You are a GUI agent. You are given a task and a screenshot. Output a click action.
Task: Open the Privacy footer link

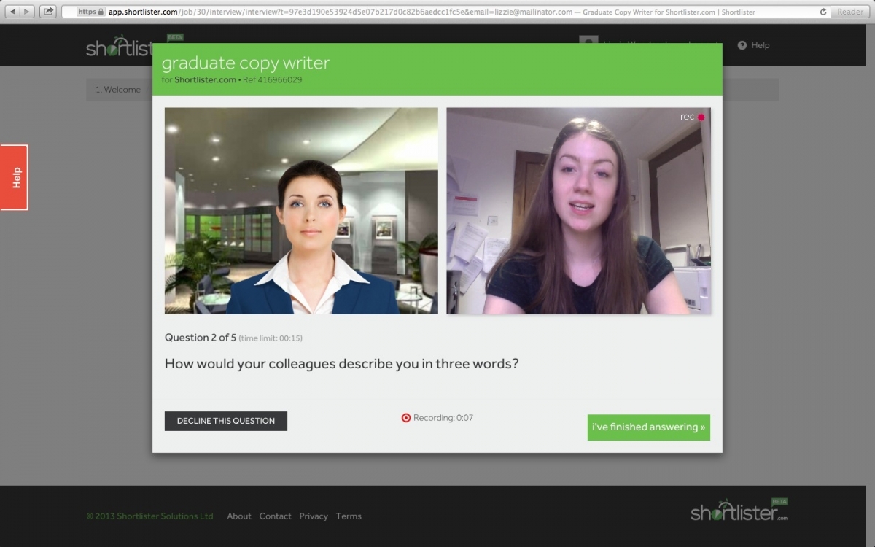[313, 516]
